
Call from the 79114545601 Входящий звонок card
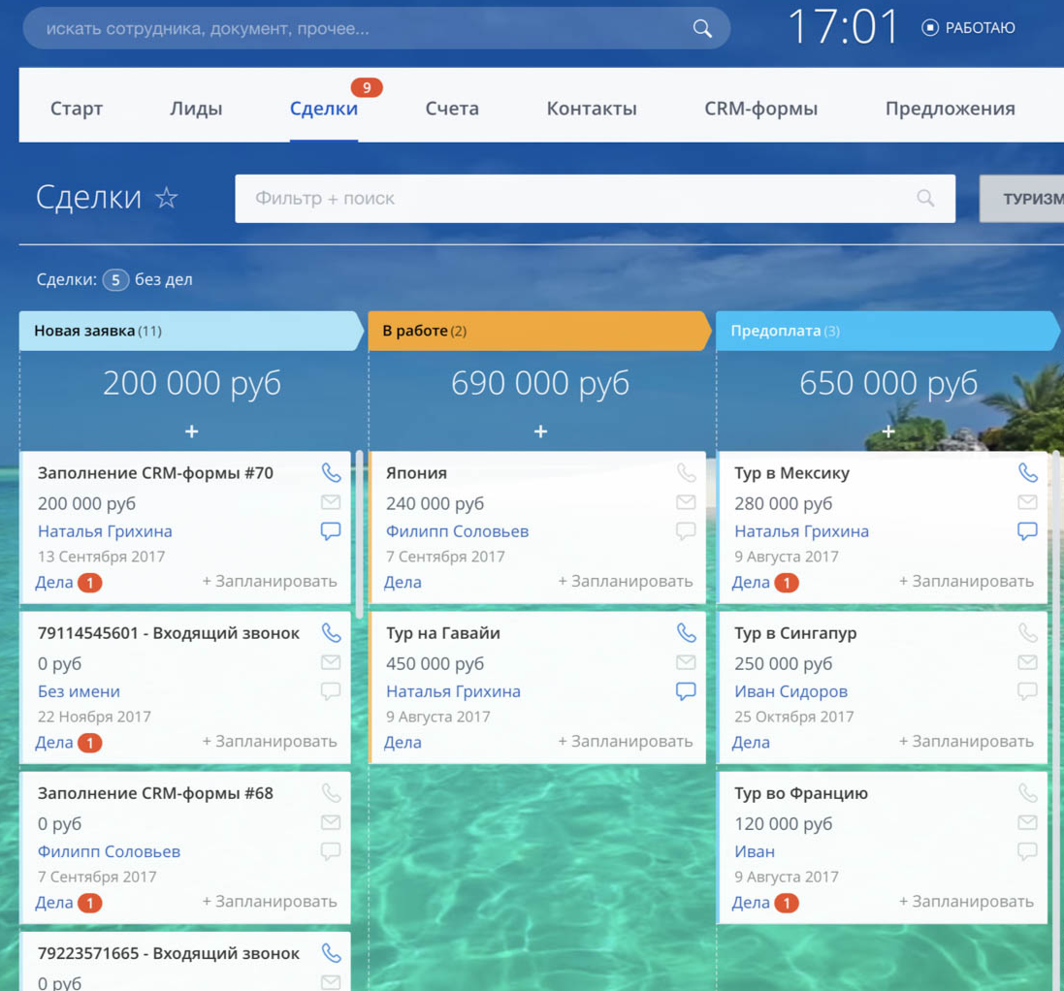click(331, 633)
